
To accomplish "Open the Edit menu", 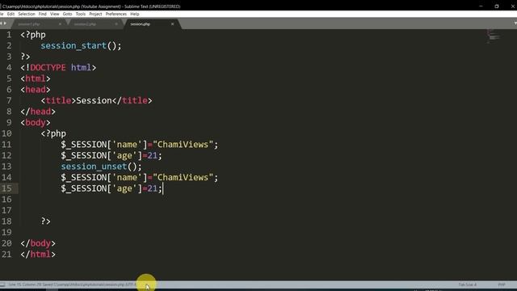I will (11, 14).
